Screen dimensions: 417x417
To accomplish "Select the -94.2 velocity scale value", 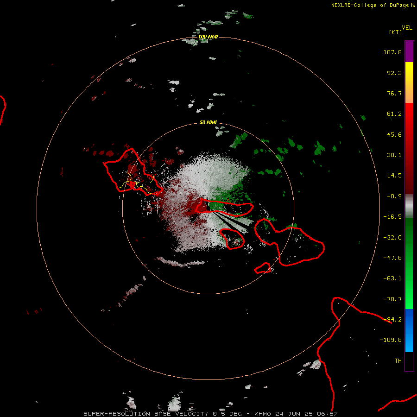I will [392, 320].
